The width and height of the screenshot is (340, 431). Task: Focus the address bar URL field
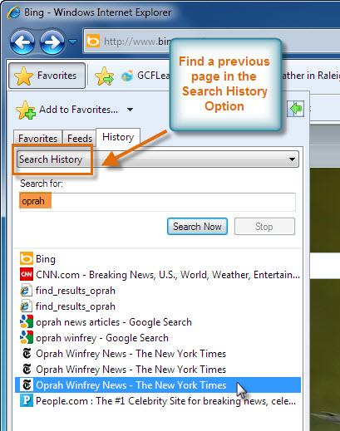[212, 41]
